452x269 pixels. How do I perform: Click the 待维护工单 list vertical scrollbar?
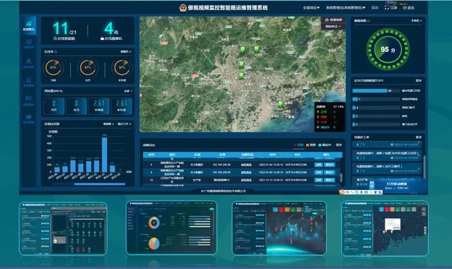pos(424,167)
